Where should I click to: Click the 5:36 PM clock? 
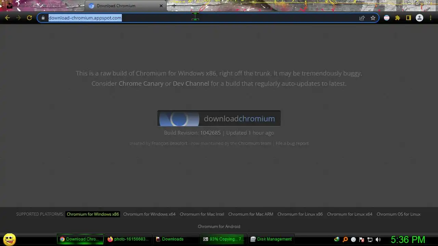[408, 240]
